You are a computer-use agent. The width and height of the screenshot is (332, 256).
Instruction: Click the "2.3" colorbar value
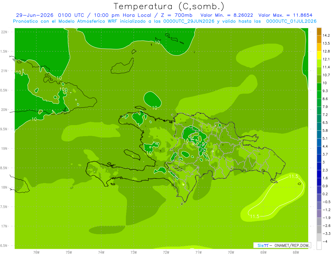[x=325, y=170]
